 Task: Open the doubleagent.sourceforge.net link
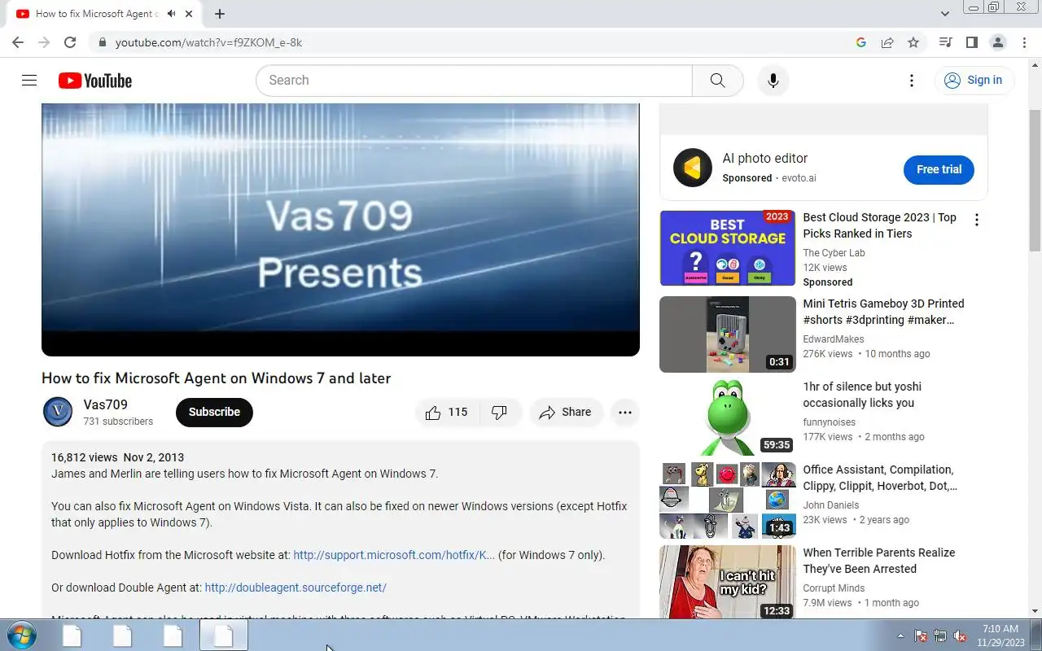pyautogui.click(x=296, y=588)
